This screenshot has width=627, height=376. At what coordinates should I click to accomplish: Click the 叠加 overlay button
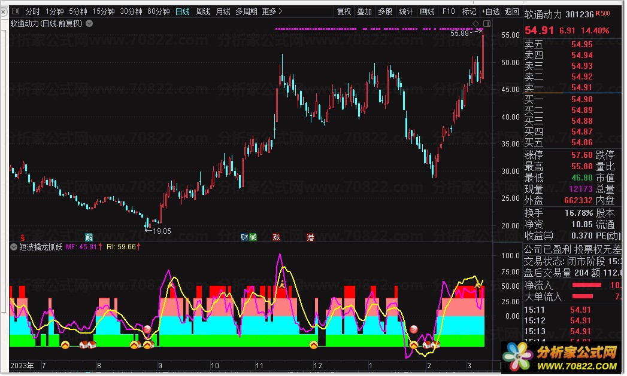tap(364, 11)
